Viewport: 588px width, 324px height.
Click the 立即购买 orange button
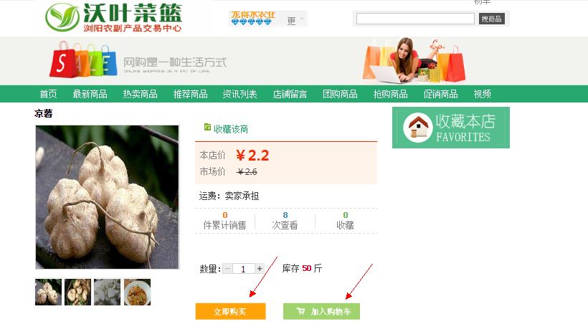point(231,311)
